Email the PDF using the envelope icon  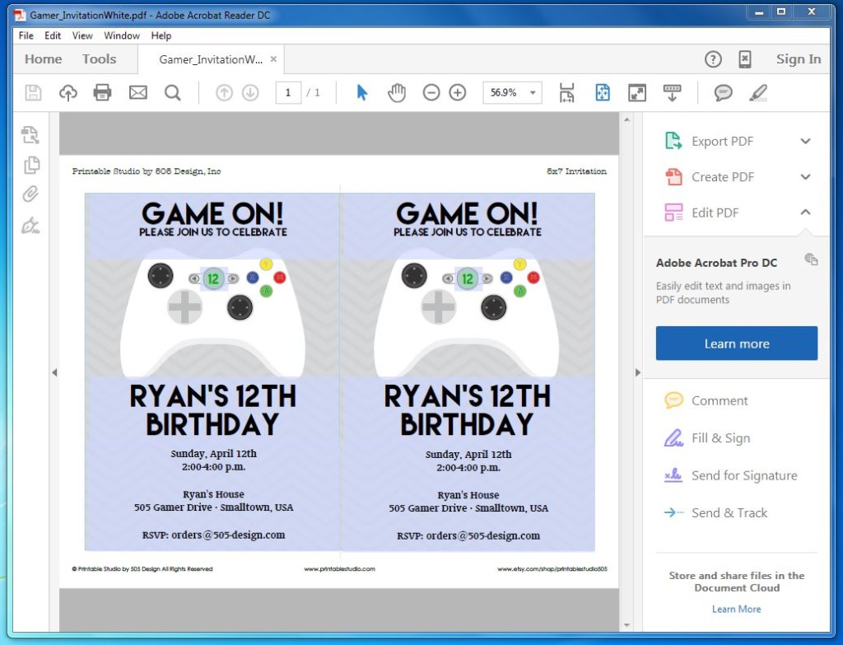(x=137, y=92)
